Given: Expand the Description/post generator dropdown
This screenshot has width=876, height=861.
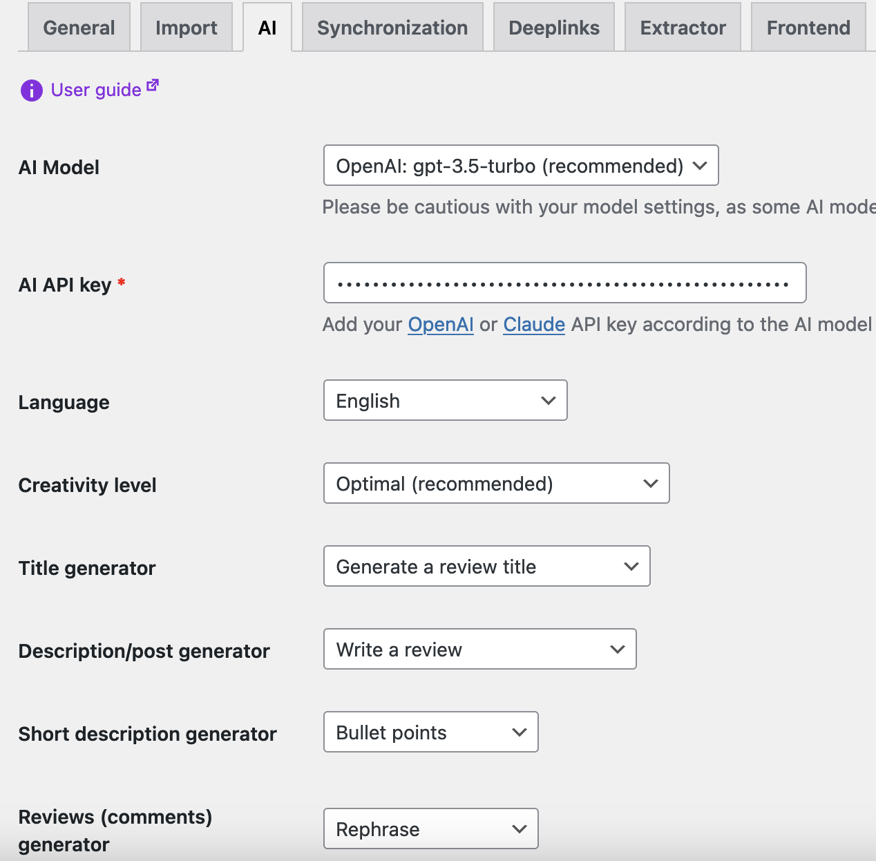Looking at the screenshot, I should 479,650.
